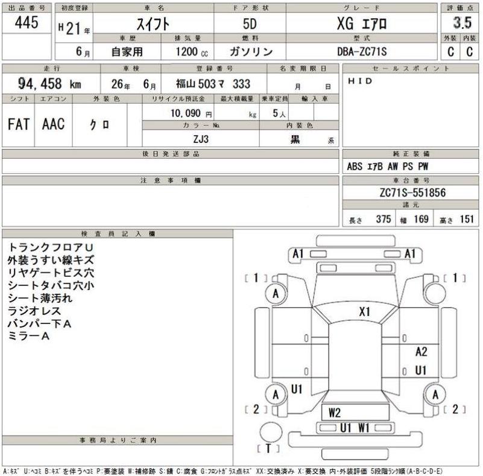
Task: Click the HID sales point text
Action: [361, 81]
